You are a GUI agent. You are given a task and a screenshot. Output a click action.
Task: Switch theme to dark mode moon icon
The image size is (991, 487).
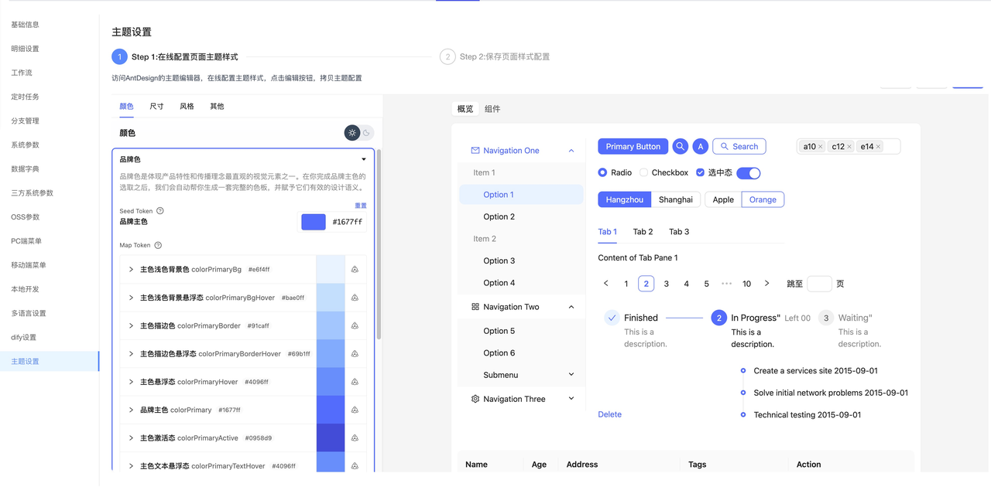click(x=366, y=133)
